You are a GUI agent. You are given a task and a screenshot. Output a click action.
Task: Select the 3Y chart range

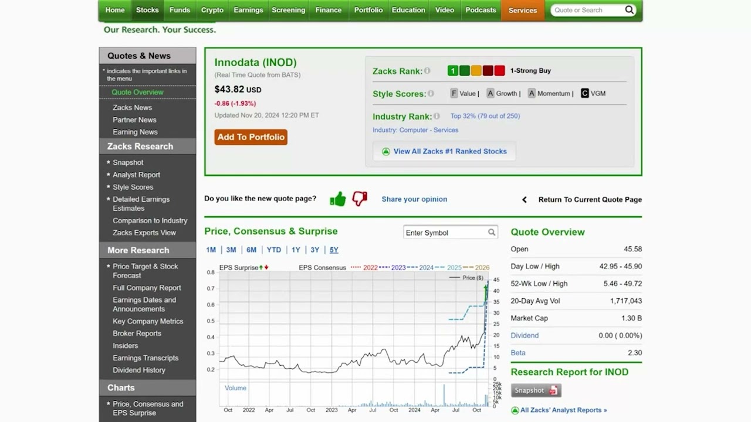click(315, 250)
